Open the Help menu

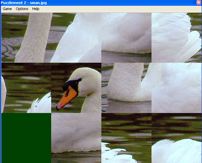point(36,9)
